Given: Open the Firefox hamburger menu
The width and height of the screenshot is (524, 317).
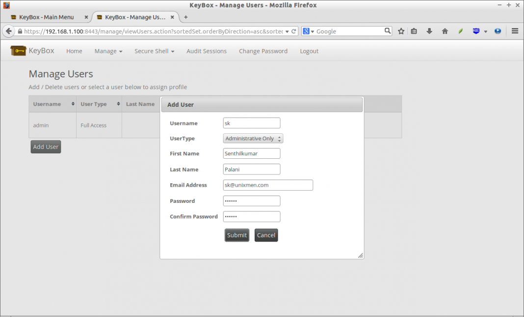Looking at the screenshot, I should [x=515, y=31].
